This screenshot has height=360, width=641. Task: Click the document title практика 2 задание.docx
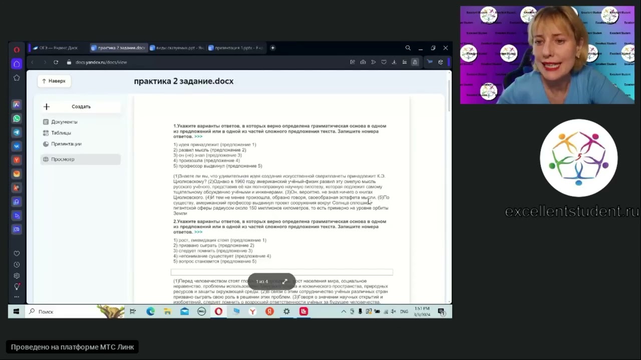click(184, 81)
